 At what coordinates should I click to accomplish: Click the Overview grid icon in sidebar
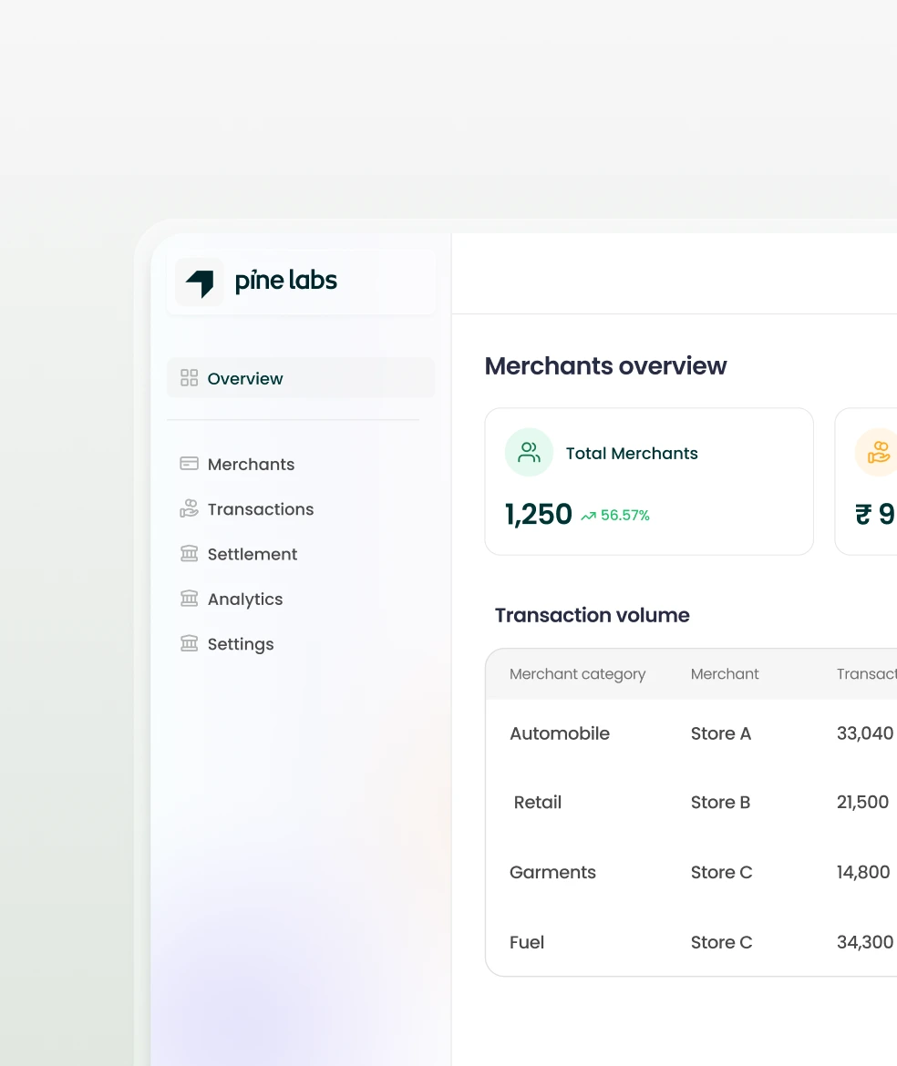[189, 378]
